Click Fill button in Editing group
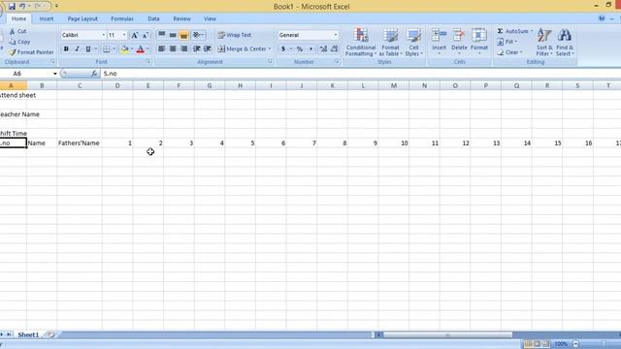Image resolution: width=621 pixels, height=349 pixels. 507,42
